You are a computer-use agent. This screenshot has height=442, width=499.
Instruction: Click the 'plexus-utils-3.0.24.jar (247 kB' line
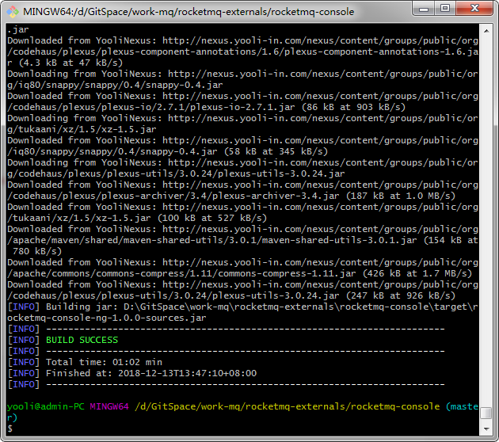pyautogui.click(x=231, y=295)
